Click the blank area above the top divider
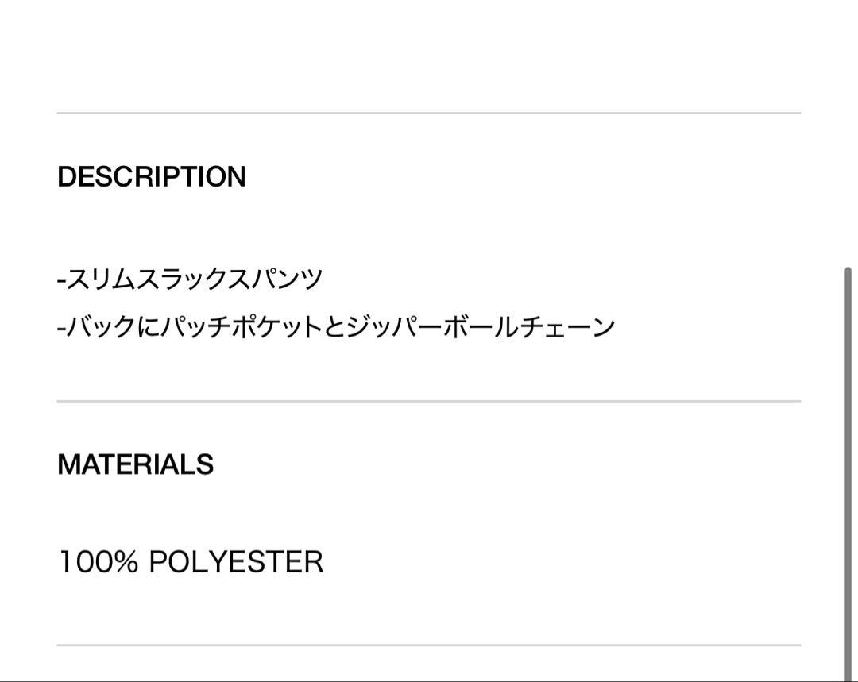The image size is (858, 682). pos(429,55)
